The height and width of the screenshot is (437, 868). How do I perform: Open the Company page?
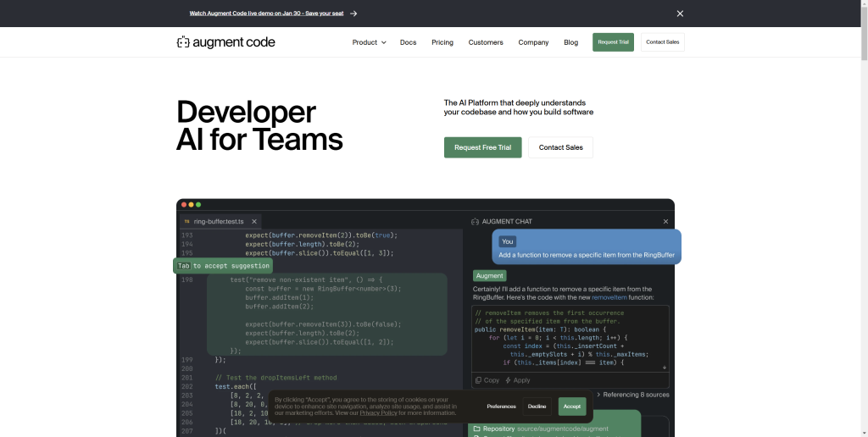pyautogui.click(x=533, y=42)
